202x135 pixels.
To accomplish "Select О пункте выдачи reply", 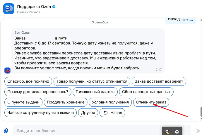I will [23, 102].
